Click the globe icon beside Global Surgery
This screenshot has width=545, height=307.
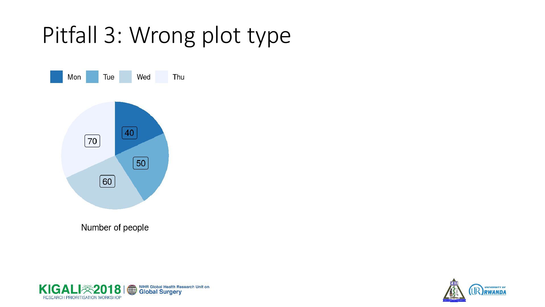[132, 290]
